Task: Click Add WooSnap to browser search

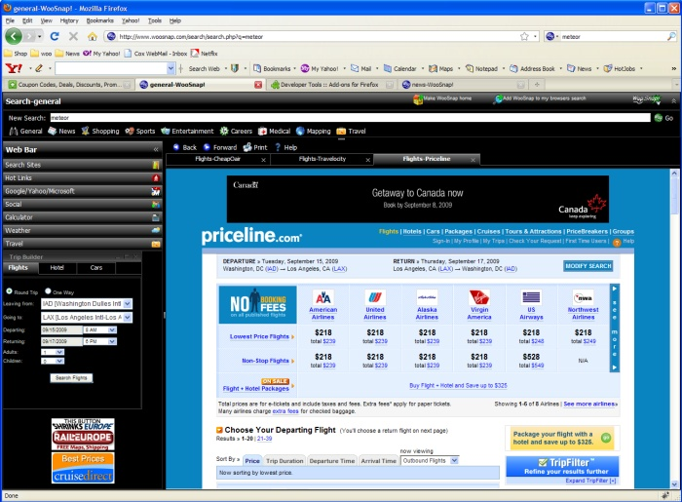Action: pyautogui.click(x=541, y=98)
